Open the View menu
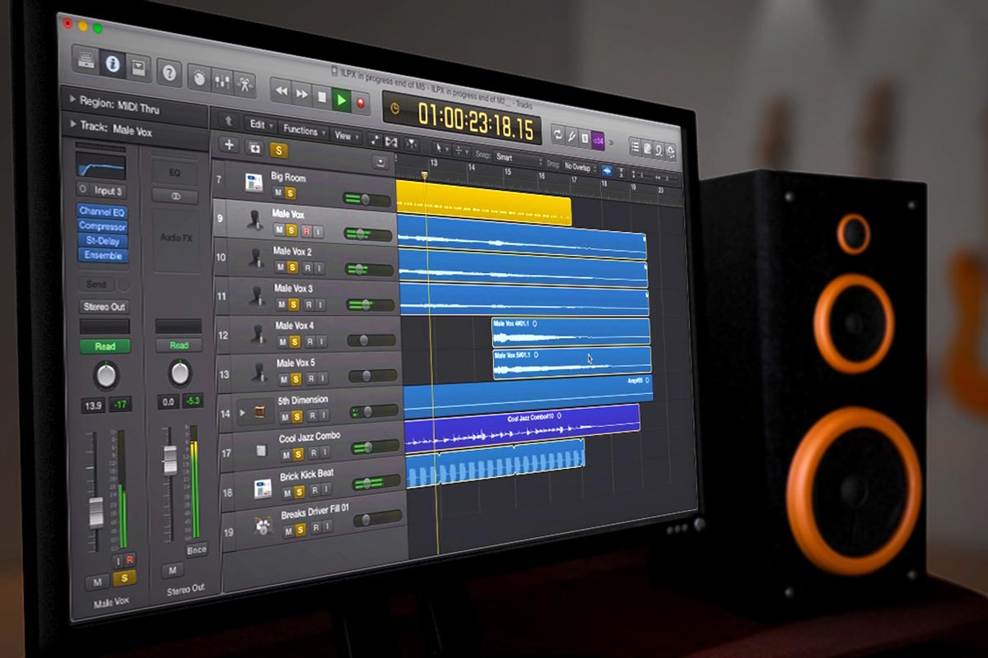 pyautogui.click(x=347, y=136)
